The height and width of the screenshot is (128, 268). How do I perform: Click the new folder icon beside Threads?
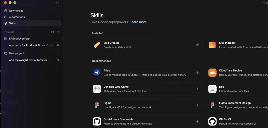point(52,32)
